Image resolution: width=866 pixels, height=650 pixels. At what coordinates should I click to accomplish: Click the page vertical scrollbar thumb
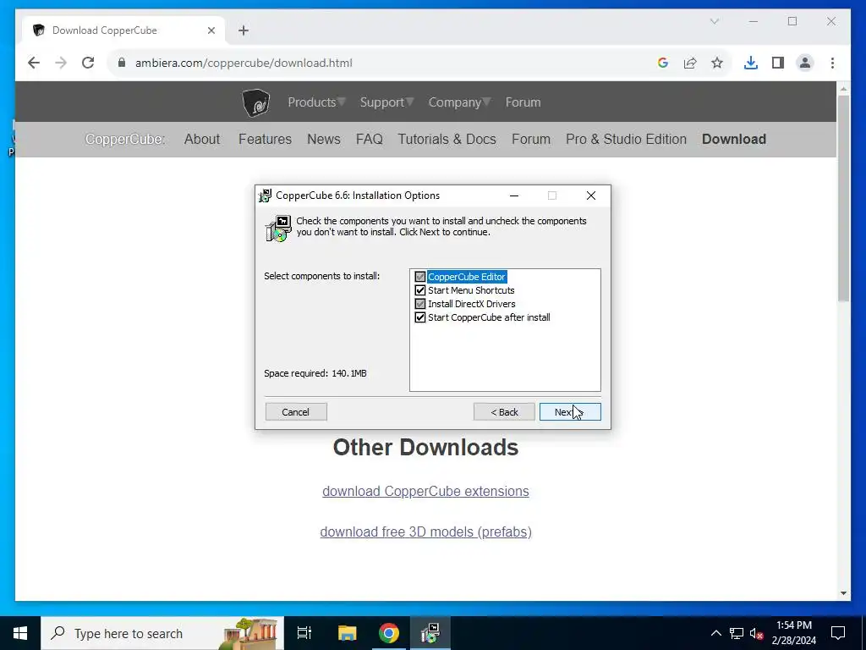[x=843, y=199]
